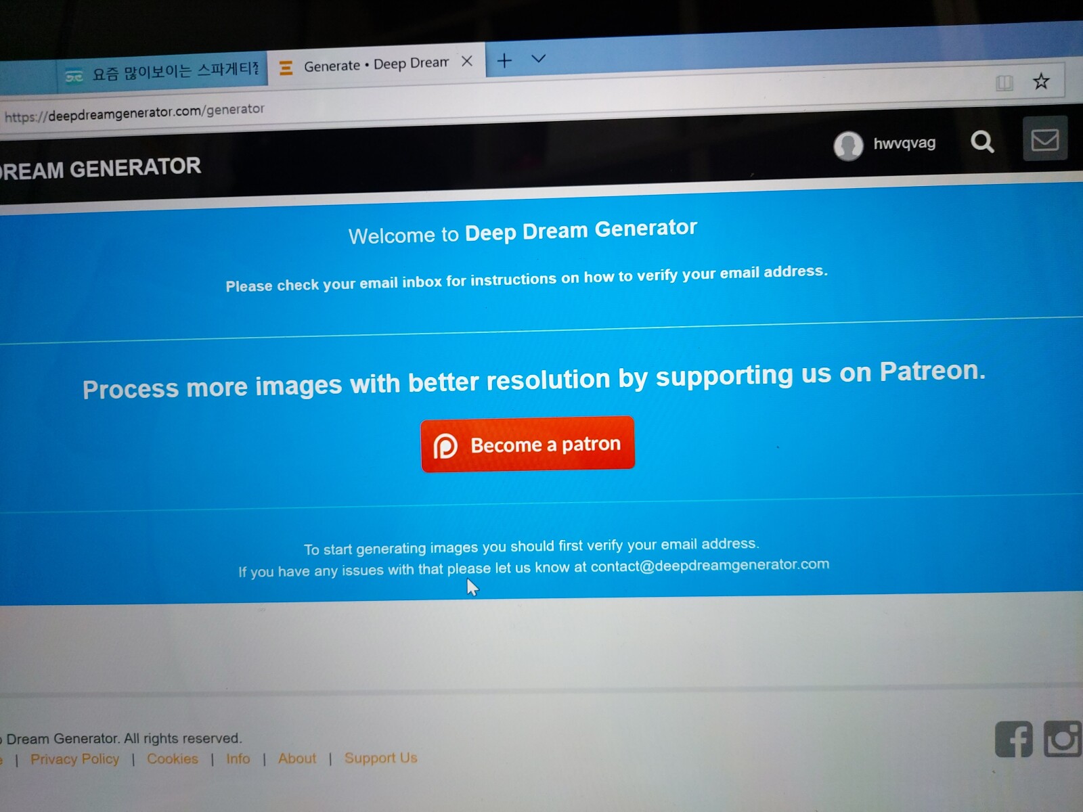Open the Facebook icon in footer
The height and width of the screenshot is (812, 1083).
(1013, 739)
